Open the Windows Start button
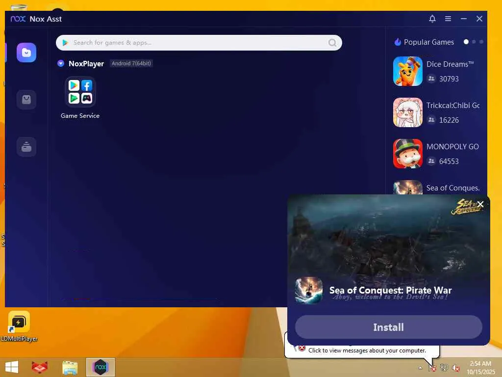The width and height of the screenshot is (502, 377). click(x=12, y=367)
